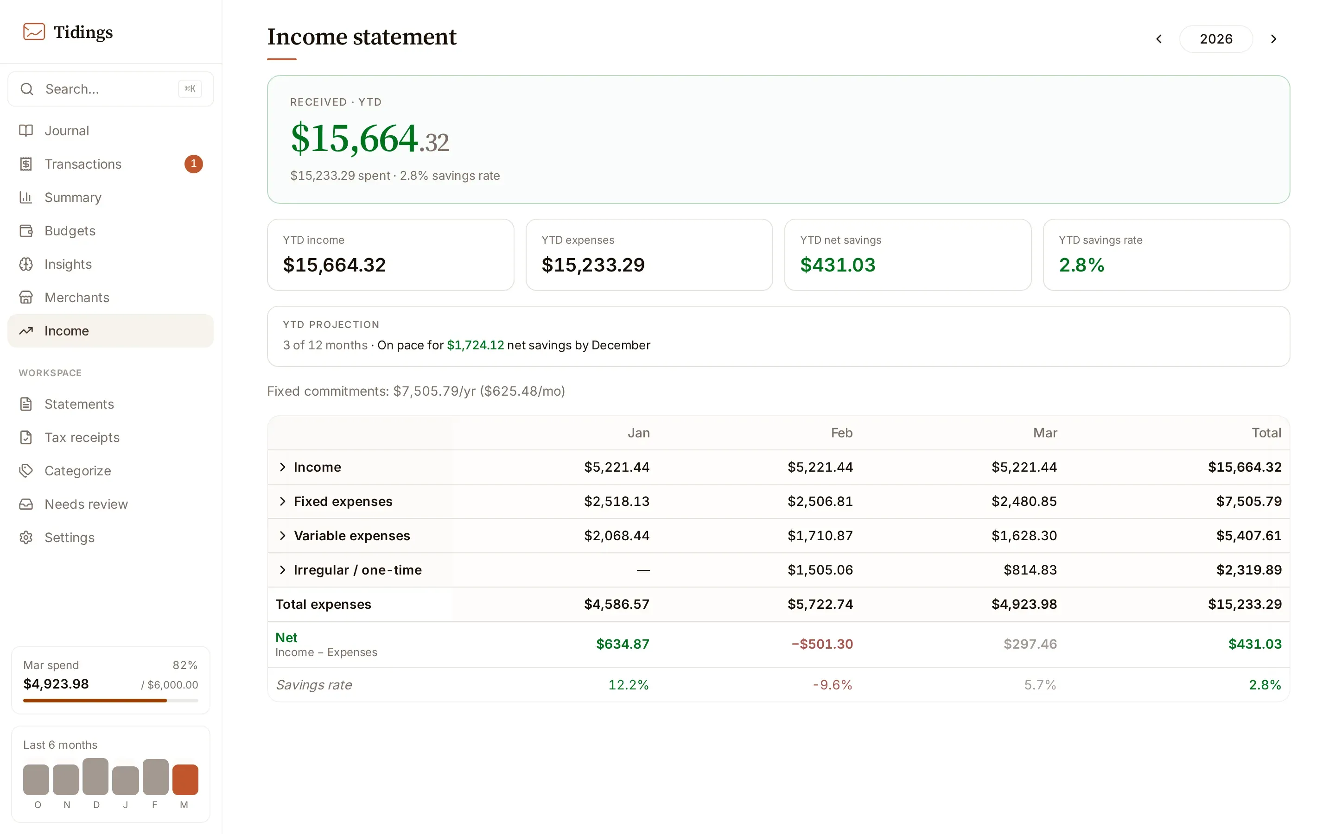This screenshot has height=834, width=1335.
Task: Click the Feb column header
Action: click(842, 433)
